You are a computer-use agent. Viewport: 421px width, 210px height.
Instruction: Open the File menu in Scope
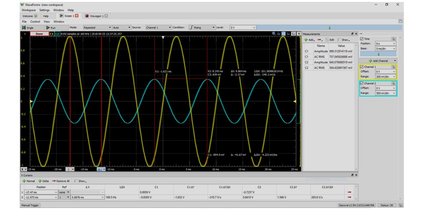click(x=25, y=21)
